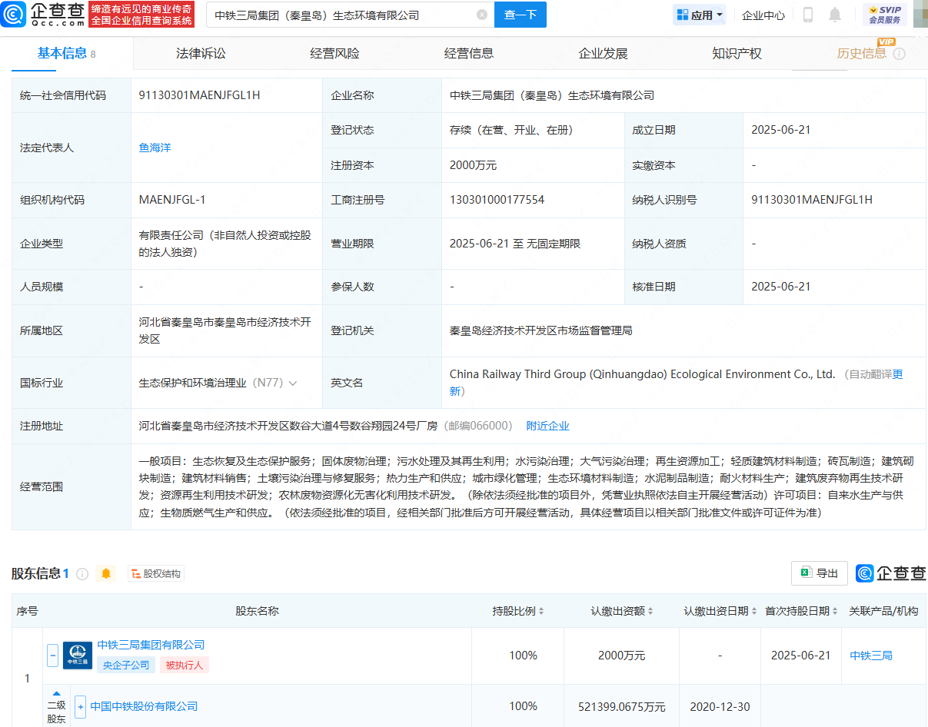Select 521399.0675万元 capital cell
928x727 pixels.
pyautogui.click(x=622, y=707)
